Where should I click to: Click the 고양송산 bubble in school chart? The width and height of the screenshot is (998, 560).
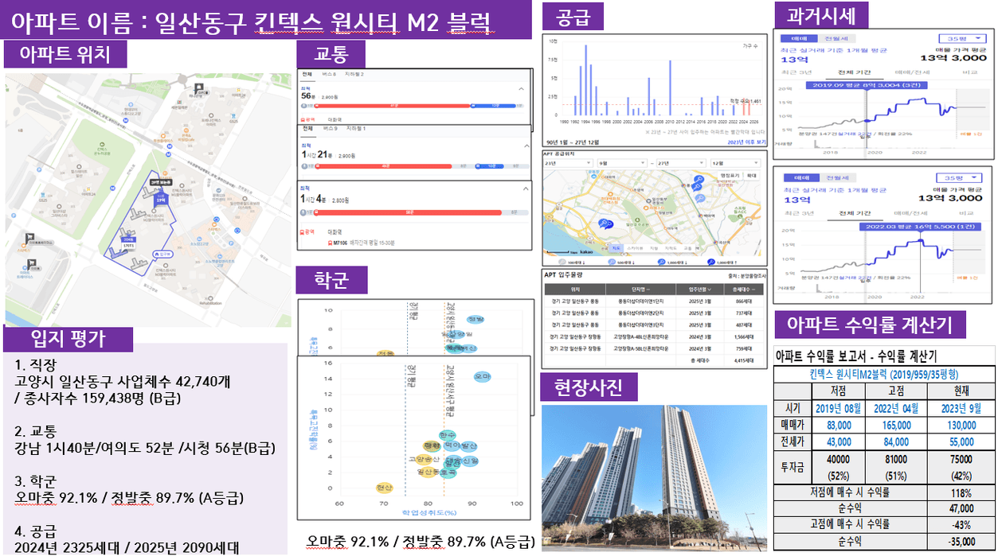pos(424,459)
